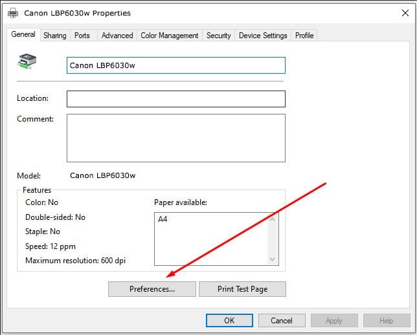Select the General tab

[23, 34]
